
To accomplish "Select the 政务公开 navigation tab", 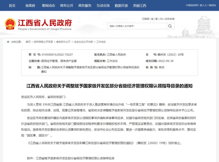I will point(66,6).
